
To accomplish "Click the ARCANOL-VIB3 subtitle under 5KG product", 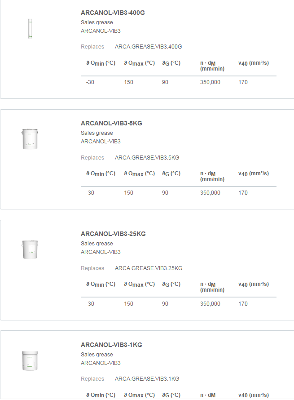I will [101, 142].
